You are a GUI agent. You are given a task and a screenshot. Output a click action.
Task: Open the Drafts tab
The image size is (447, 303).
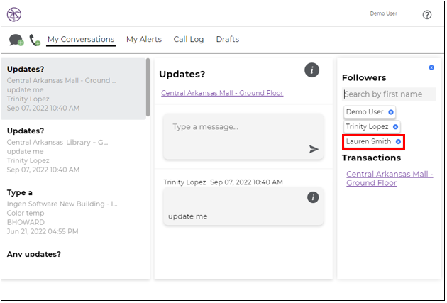tap(228, 39)
